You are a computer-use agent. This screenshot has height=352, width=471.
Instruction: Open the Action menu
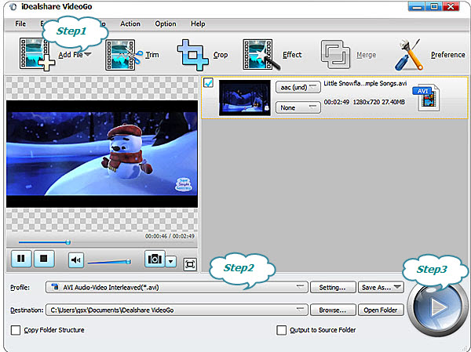tap(130, 24)
